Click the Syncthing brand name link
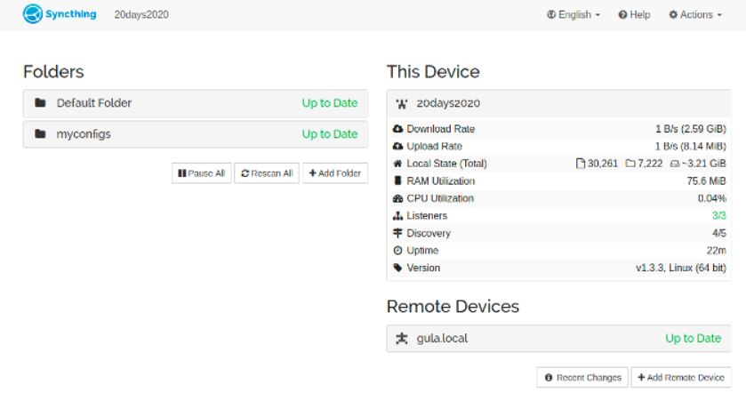Screen dimensions: 746x393 tap(71, 14)
